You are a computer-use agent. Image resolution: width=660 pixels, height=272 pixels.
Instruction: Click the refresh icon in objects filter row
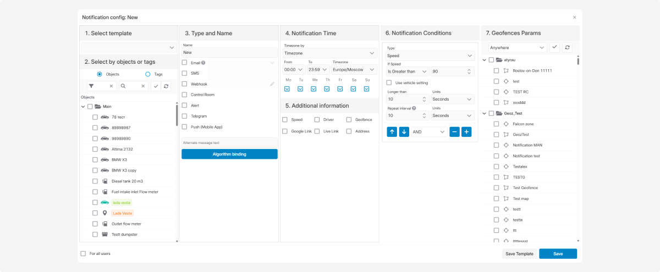click(167, 86)
